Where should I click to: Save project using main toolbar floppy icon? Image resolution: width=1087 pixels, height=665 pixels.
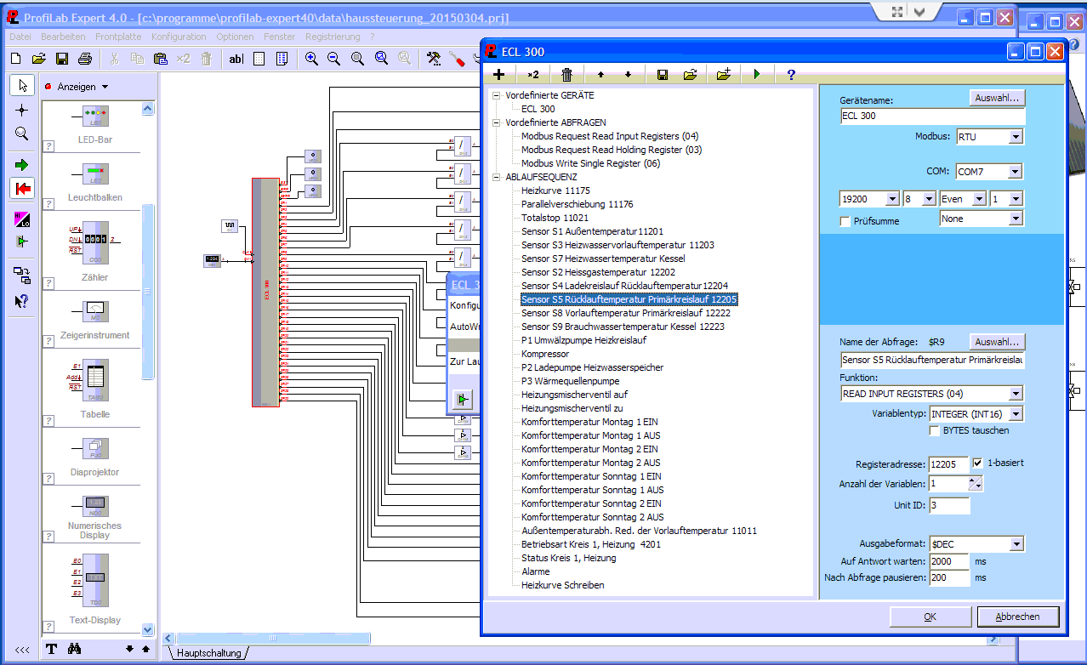point(61,59)
